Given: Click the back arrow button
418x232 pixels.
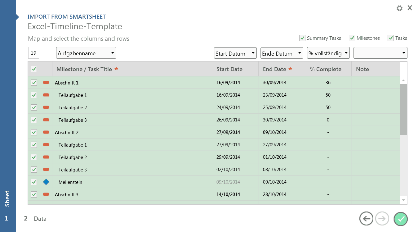Looking at the screenshot, I should [x=366, y=219].
